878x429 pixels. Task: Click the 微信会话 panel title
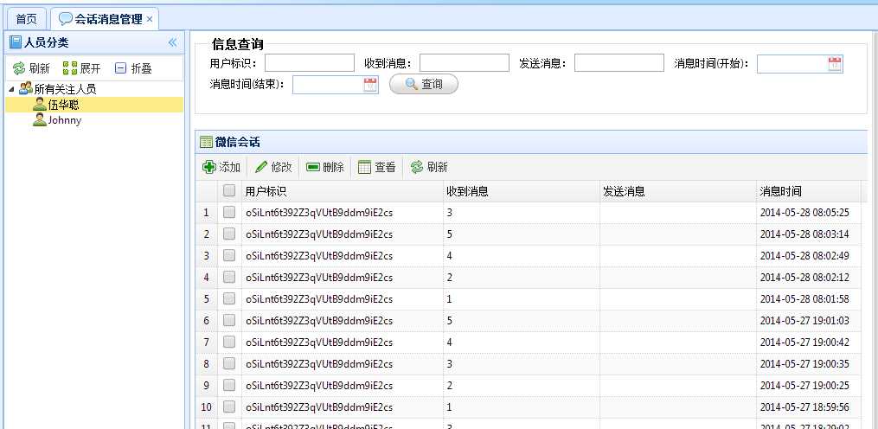point(237,142)
